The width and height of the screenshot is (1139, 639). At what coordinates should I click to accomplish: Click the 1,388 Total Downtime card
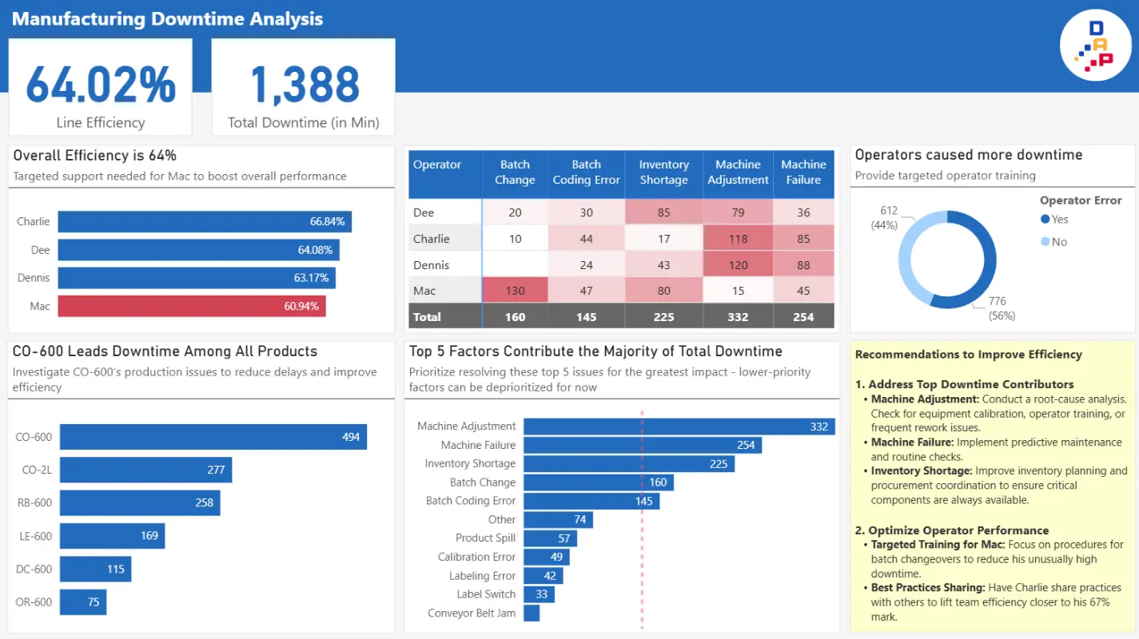303,88
